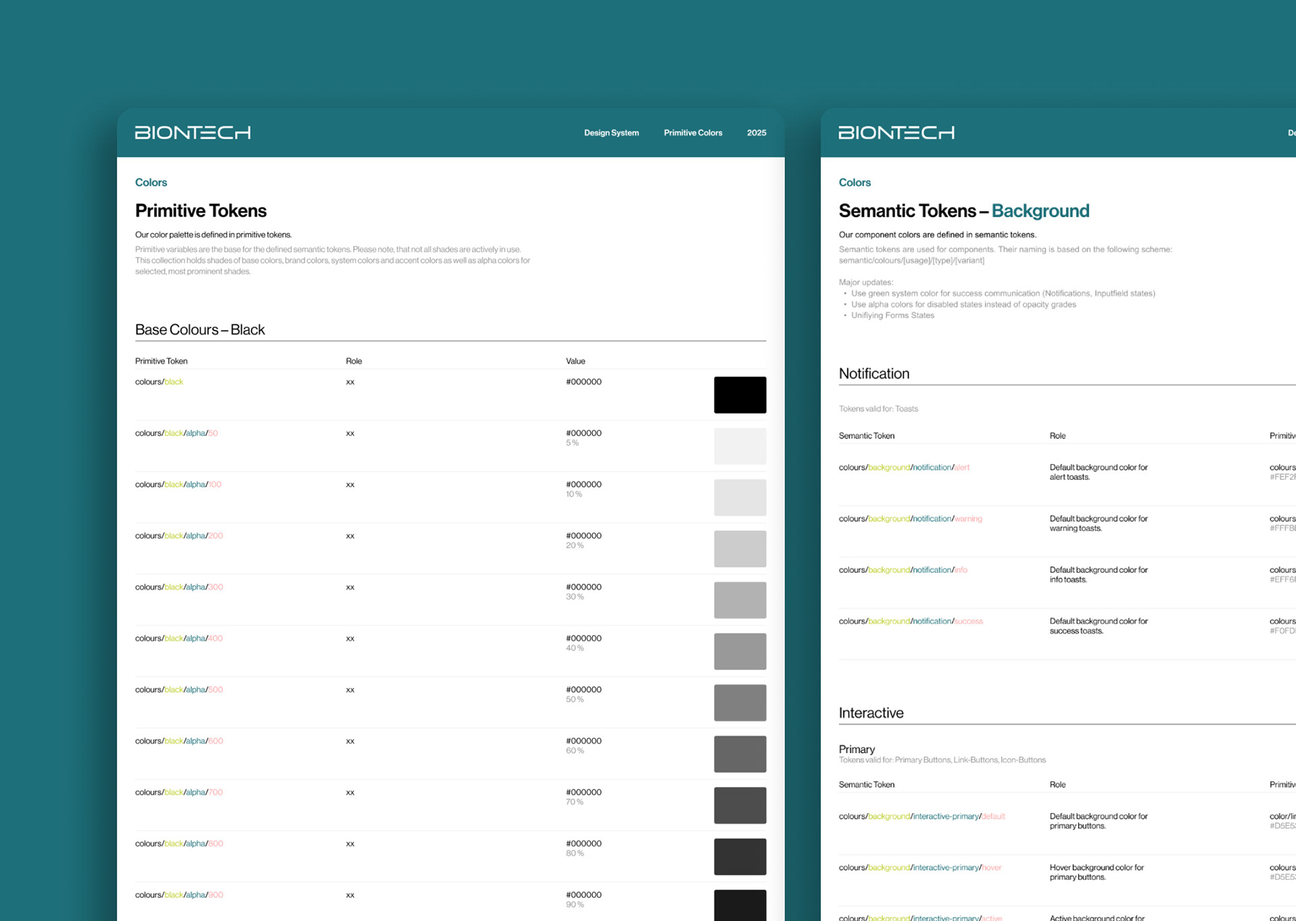
Task: Click the Colors breadcrumb above Primitive Tokens
Action: [151, 182]
